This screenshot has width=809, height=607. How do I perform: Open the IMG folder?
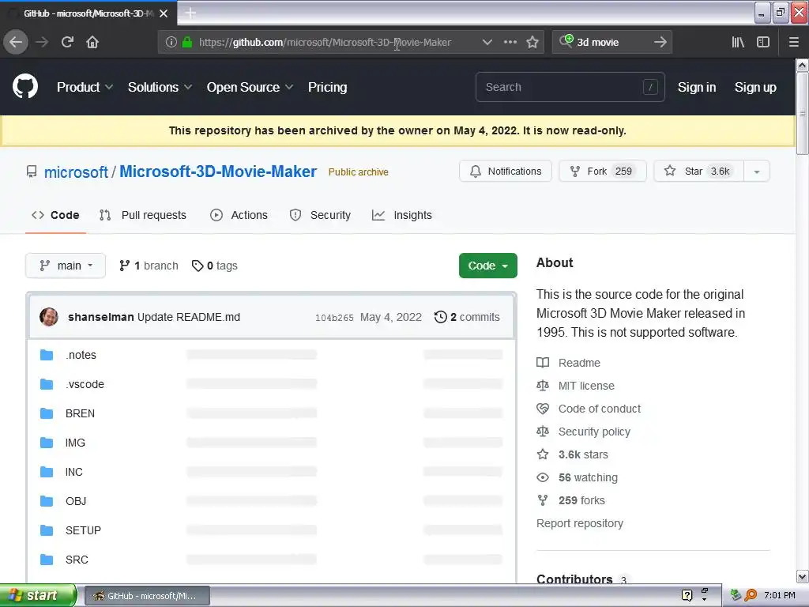(75, 443)
